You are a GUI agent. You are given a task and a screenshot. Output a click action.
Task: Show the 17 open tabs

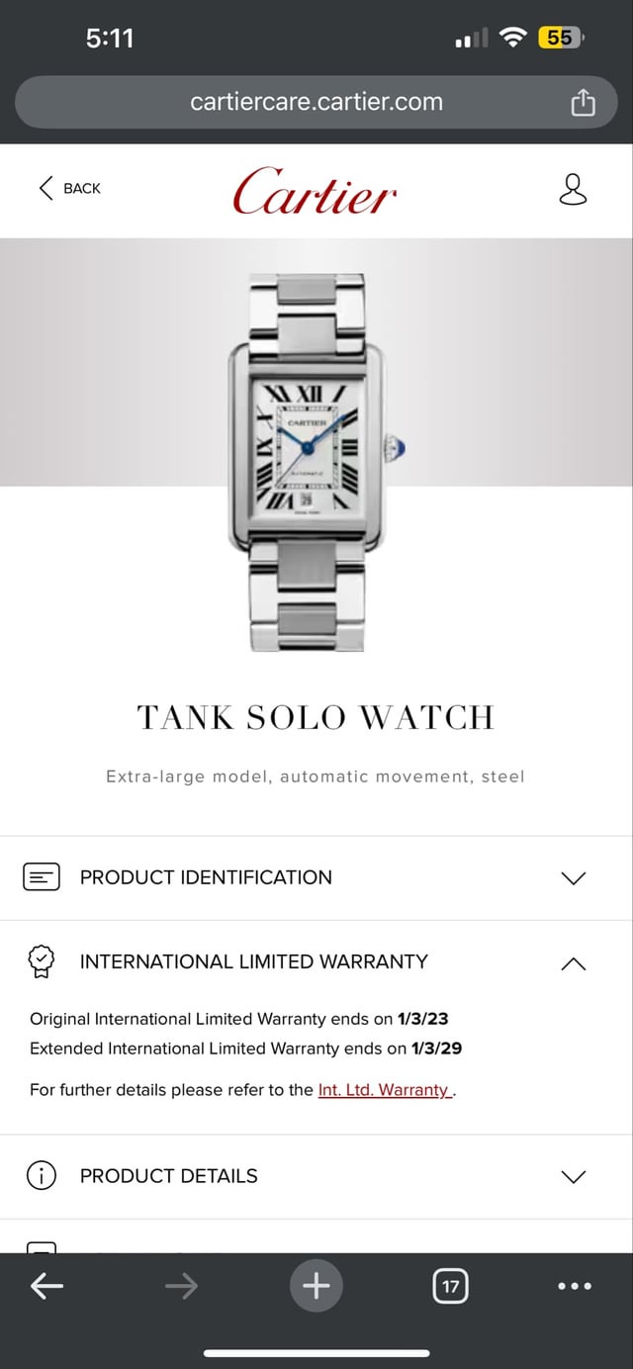pyautogui.click(x=451, y=1286)
